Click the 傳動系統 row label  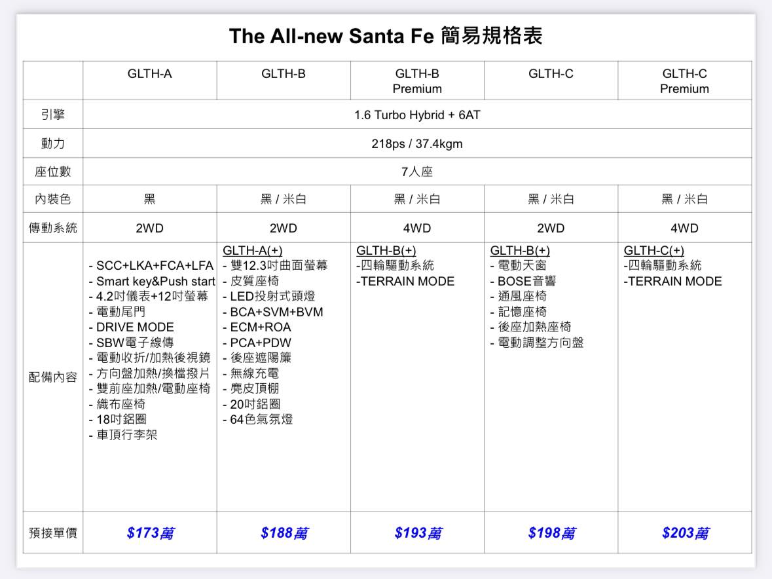coord(52,228)
